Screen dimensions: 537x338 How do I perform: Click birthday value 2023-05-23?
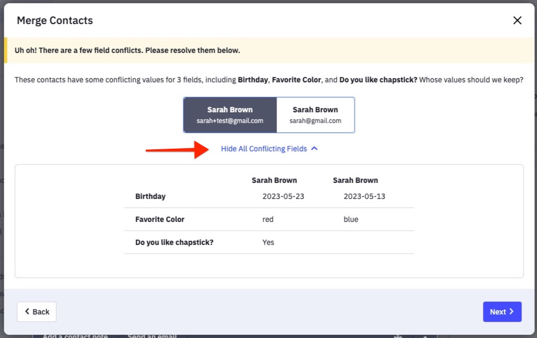[283, 196]
